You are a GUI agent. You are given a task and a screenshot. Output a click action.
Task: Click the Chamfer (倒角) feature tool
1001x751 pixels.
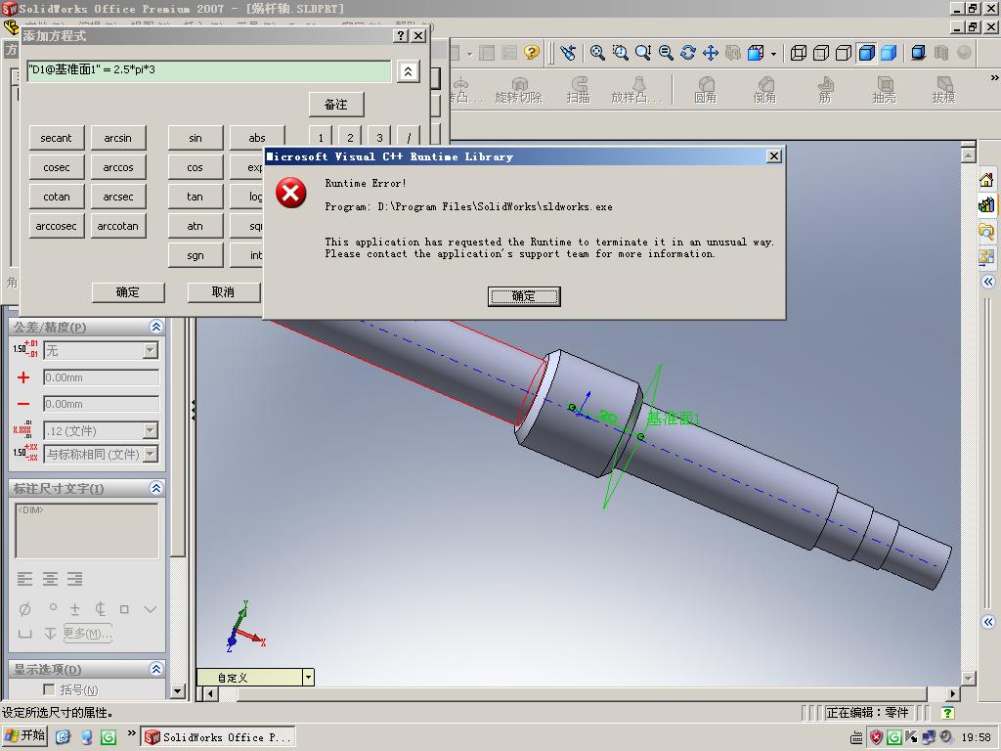(x=764, y=90)
